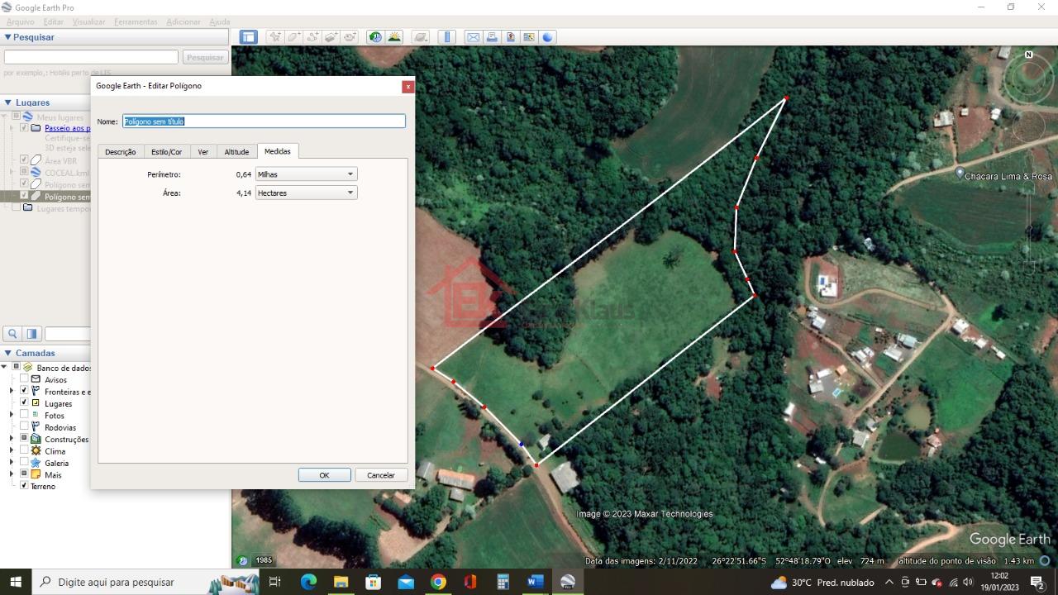Viewport: 1058px width, 595px height.
Task: Click the polygon Nome text field
Action: [x=264, y=121]
